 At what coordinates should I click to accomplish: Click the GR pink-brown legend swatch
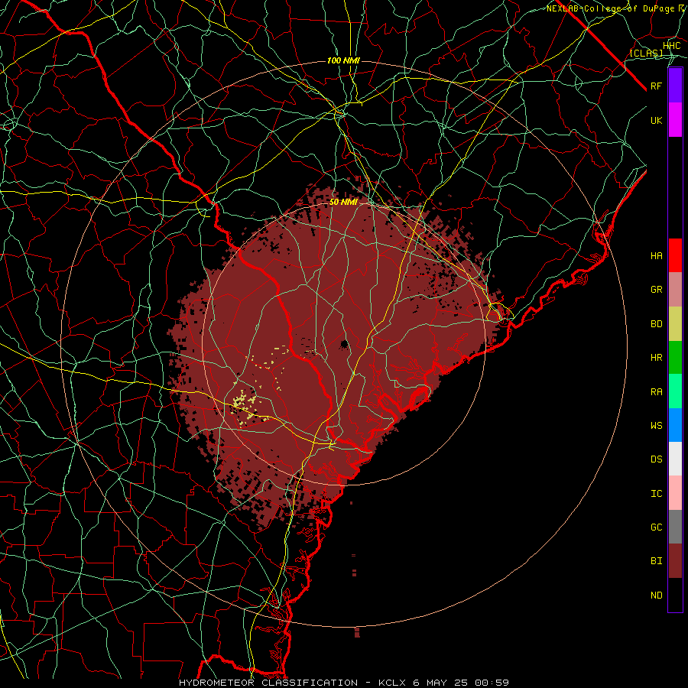pos(675,290)
